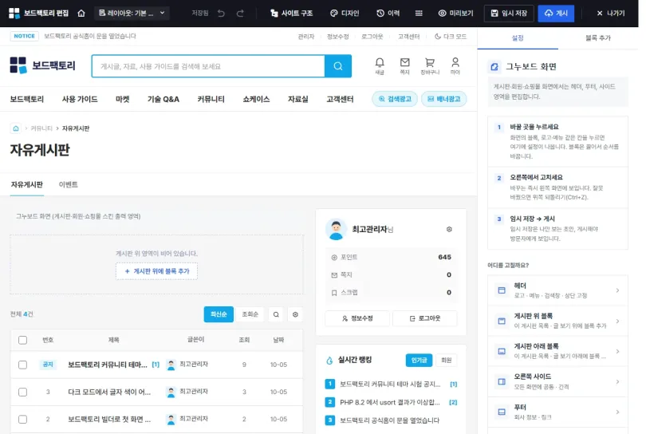Check the box for the 공지 post row
This screenshot has width=646, height=434.
(22, 365)
